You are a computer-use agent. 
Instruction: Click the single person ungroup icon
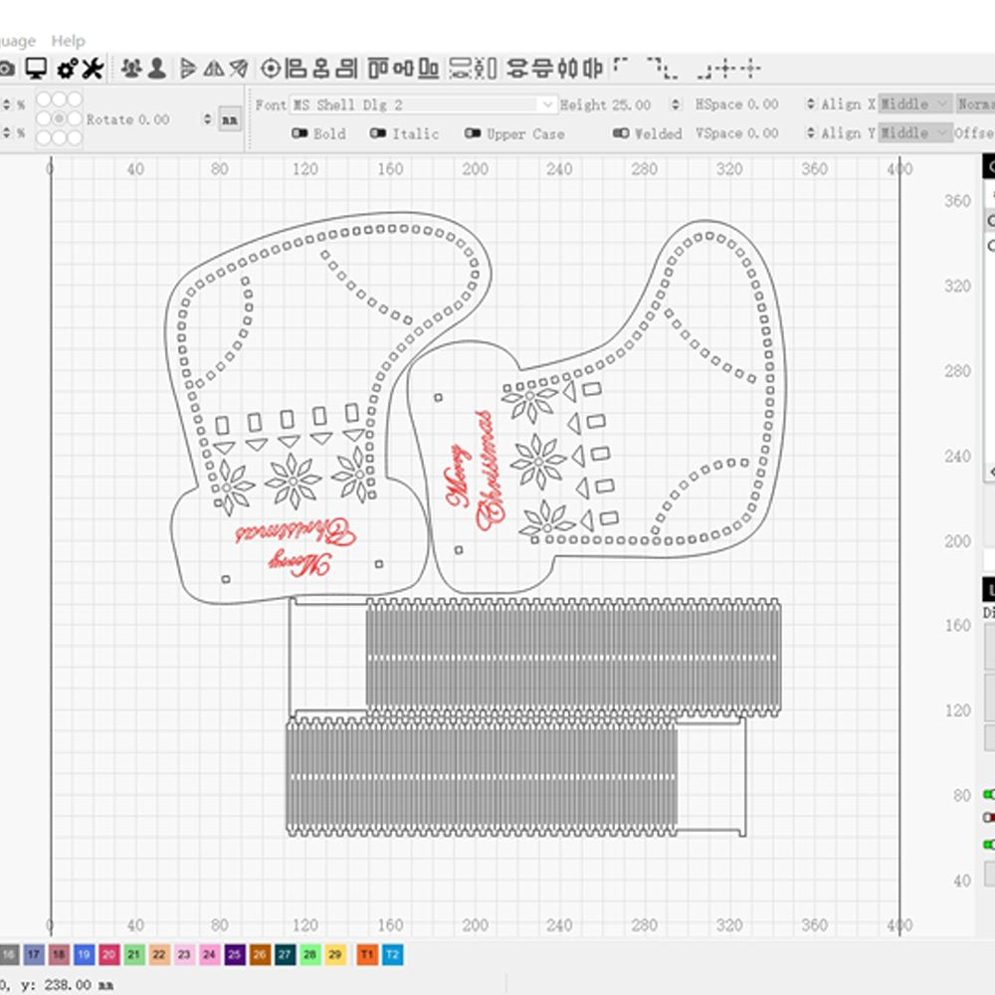coord(156,69)
